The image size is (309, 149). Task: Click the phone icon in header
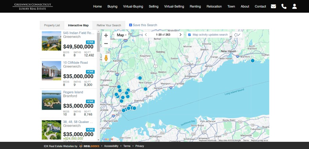[284, 6]
